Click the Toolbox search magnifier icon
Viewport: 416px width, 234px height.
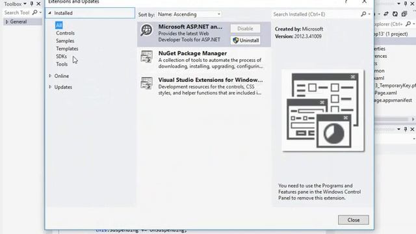(34, 12)
